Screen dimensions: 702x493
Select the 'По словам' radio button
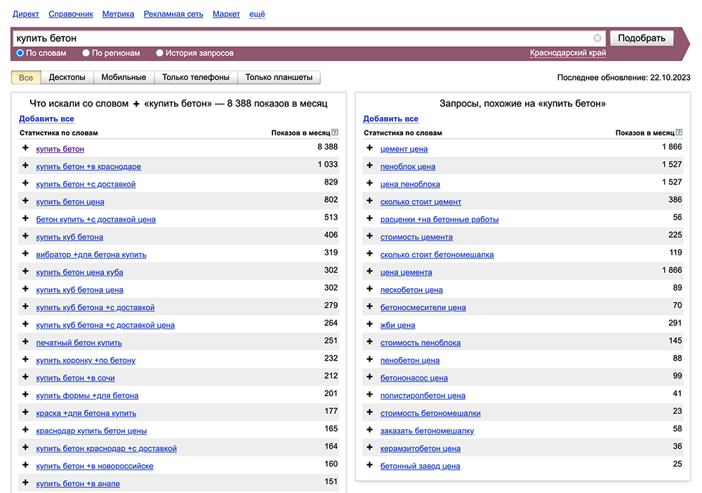tap(20, 53)
